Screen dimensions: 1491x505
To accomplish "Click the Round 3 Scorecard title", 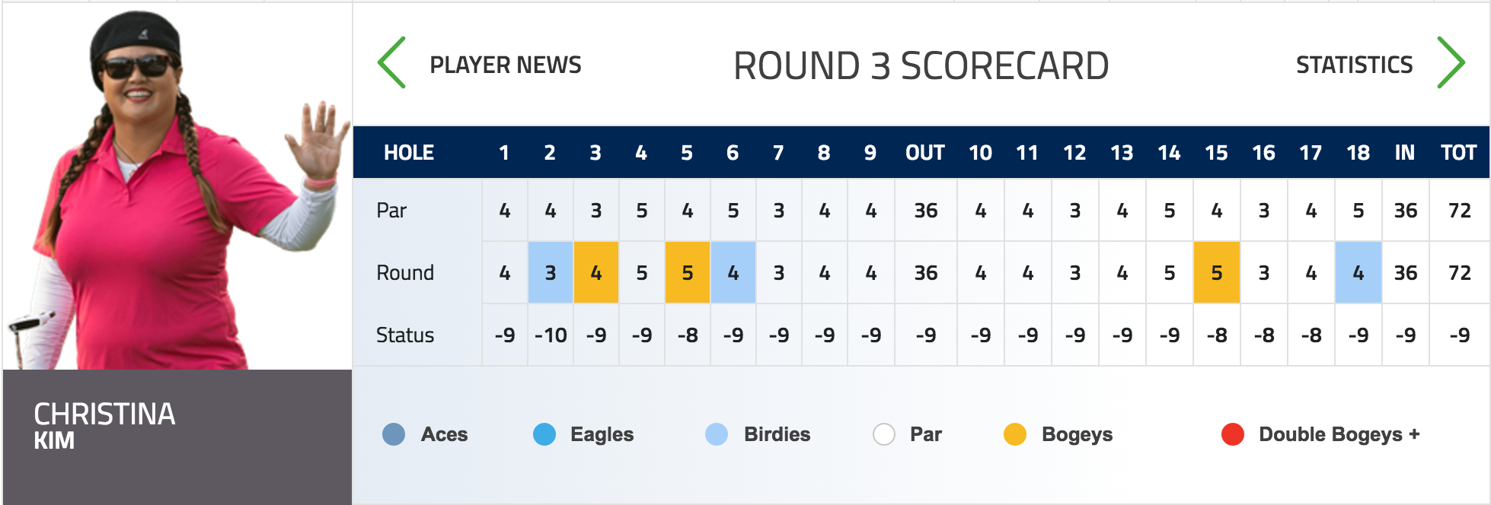I will coord(921,66).
